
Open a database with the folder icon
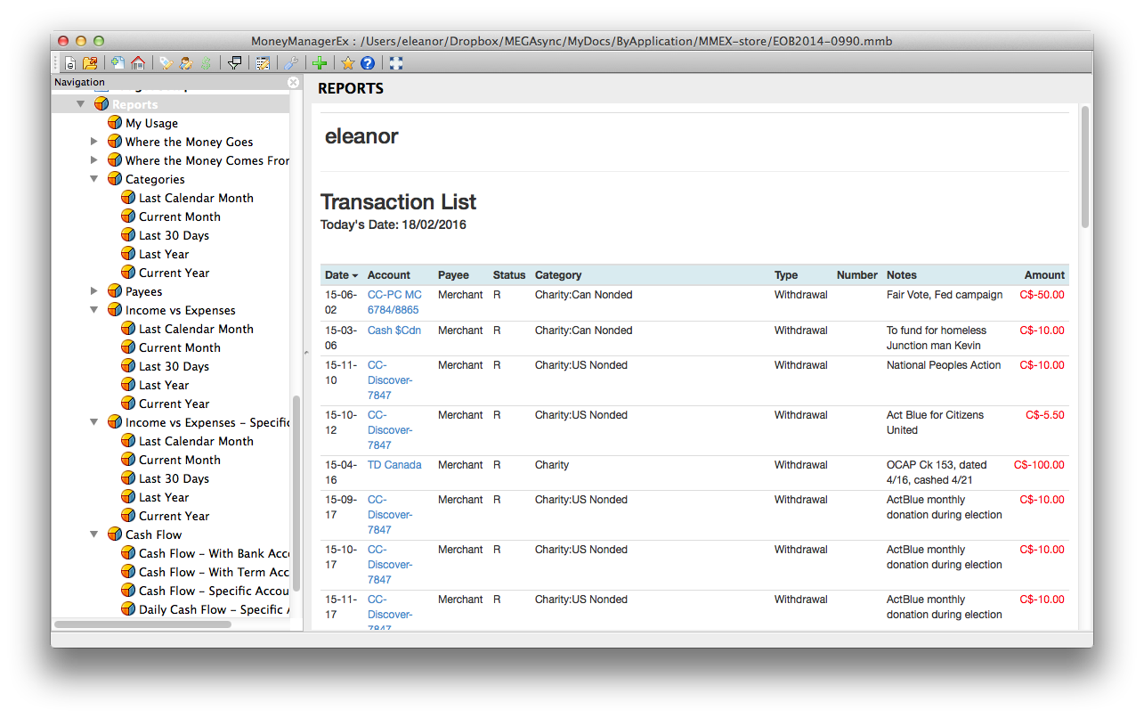click(90, 63)
